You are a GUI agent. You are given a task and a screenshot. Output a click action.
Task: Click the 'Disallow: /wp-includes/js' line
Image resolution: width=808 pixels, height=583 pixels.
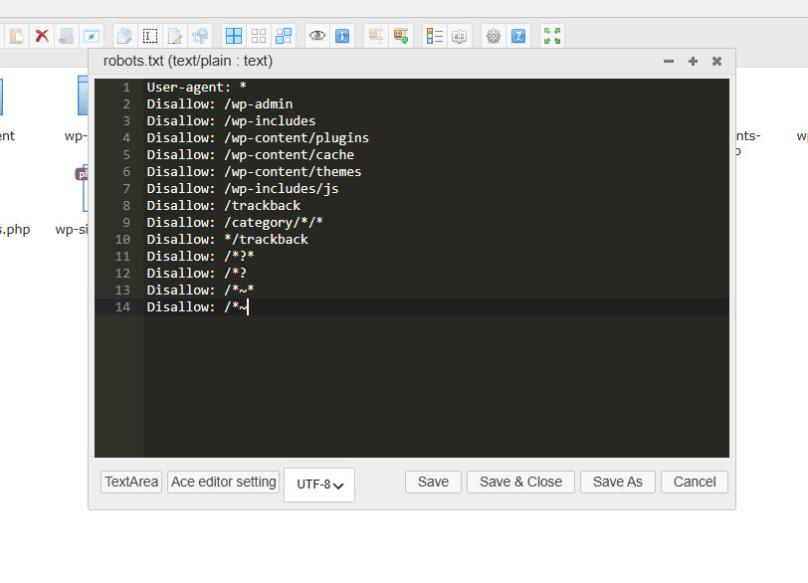(x=243, y=189)
